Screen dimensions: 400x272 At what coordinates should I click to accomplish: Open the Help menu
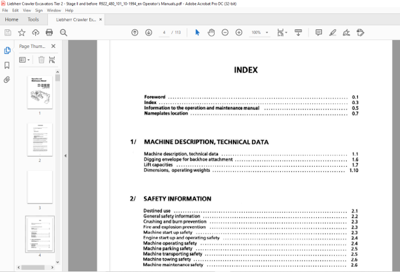(x=69, y=11)
